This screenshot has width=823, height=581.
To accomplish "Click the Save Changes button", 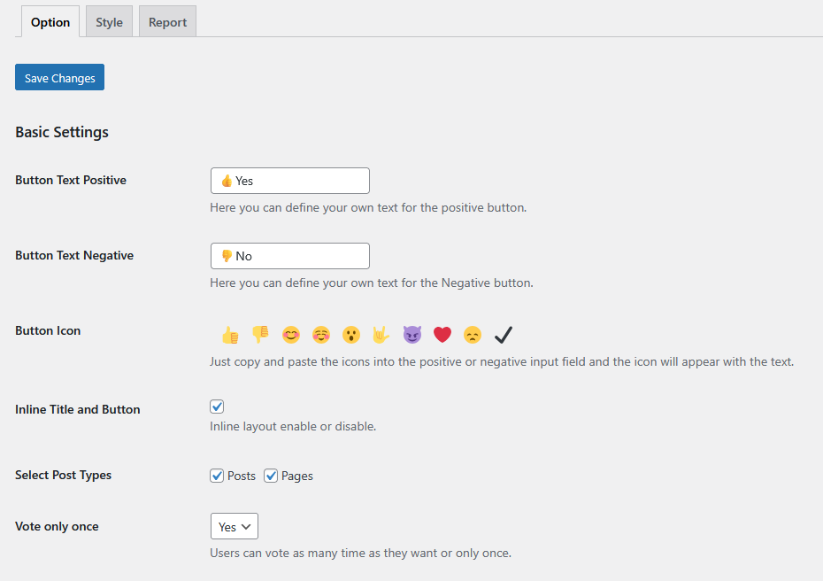I will 60,78.
